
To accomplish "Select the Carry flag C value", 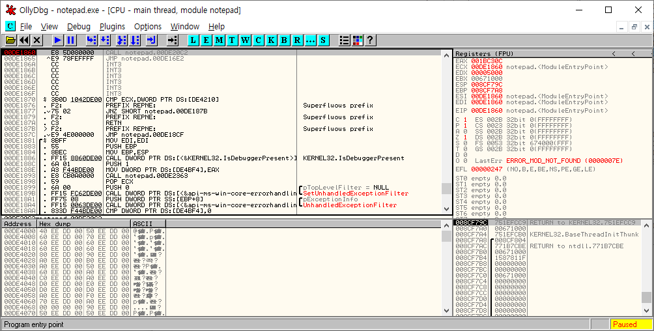I will pyautogui.click(x=465, y=120).
